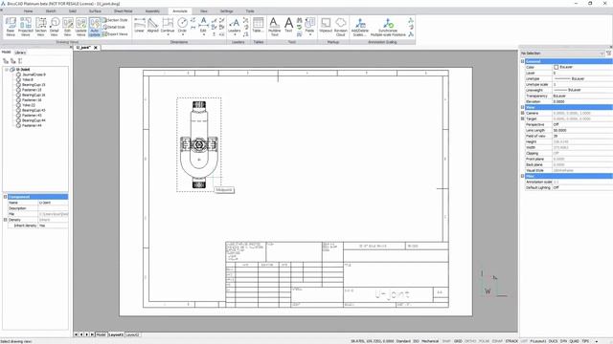The height and width of the screenshot is (344, 613).
Task: Switch to the Model layout tab
Action: [101, 334]
